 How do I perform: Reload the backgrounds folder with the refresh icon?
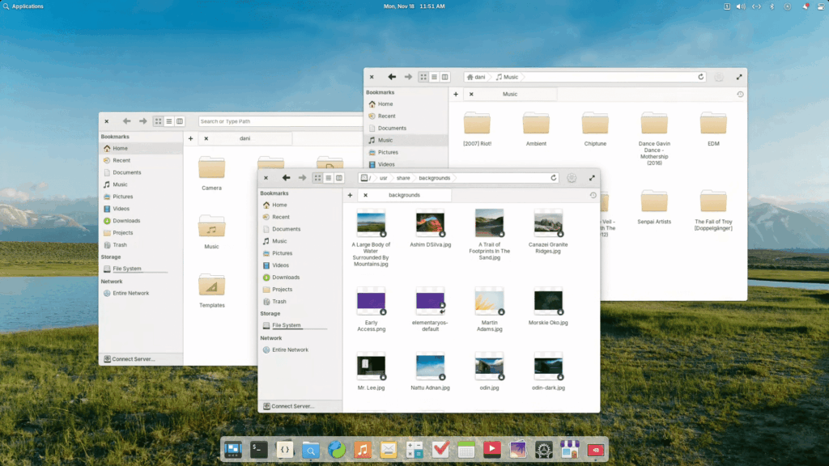554,178
